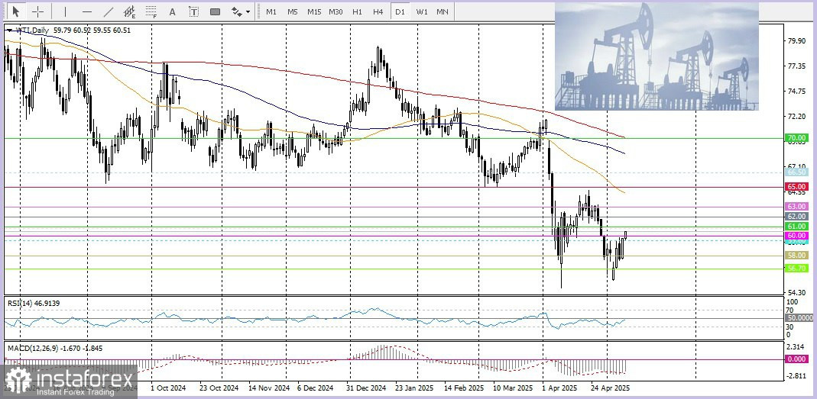Click the green 70.00 price label
The height and width of the screenshot is (399, 817).
pyautogui.click(x=797, y=138)
